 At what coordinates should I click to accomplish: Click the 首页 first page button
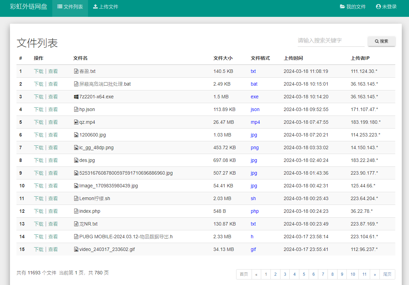point(244,274)
